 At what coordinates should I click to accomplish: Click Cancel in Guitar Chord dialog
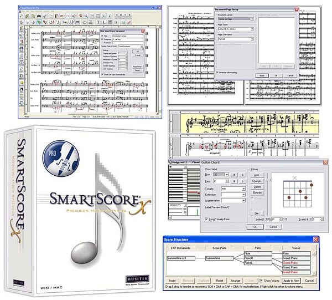[x=273, y=227]
